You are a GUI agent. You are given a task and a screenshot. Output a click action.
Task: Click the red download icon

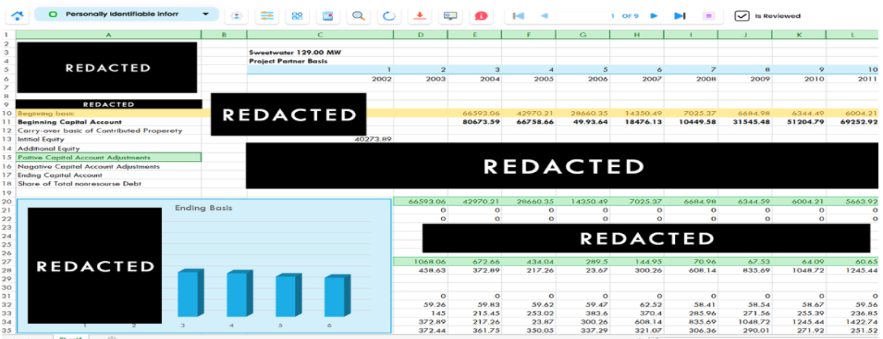(420, 16)
